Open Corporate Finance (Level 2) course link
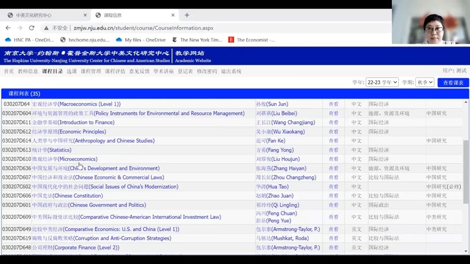470x264 pixels. 75,248
